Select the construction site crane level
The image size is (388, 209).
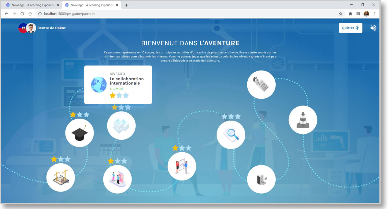click(x=60, y=177)
